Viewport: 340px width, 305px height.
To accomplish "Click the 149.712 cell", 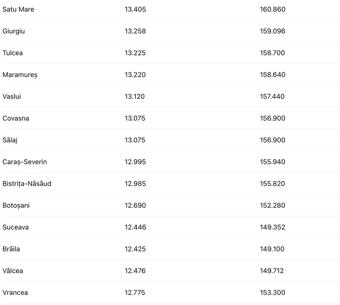I will pyautogui.click(x=272, y=271).
